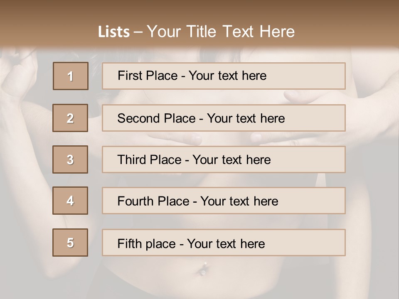Click 'Your text here' in Second Place row
Image resolution: width=399 pixels, height=299 pixels.
click(246, 118)
